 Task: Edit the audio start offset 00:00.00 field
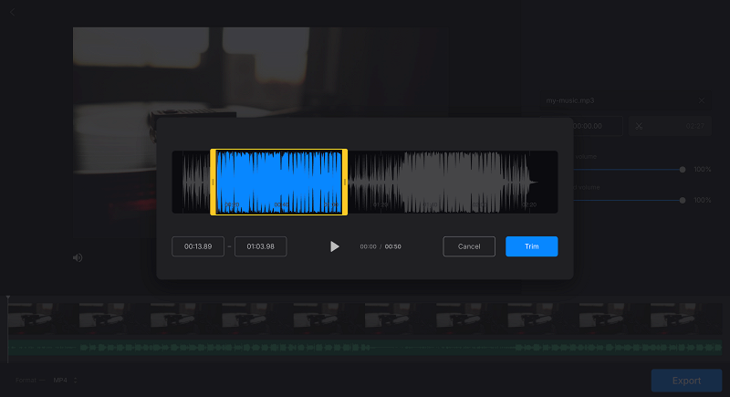pos(597,126)
